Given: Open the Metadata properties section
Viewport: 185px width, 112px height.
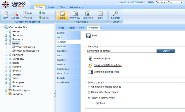Looking at the screenshot, I should click(62, 46).
